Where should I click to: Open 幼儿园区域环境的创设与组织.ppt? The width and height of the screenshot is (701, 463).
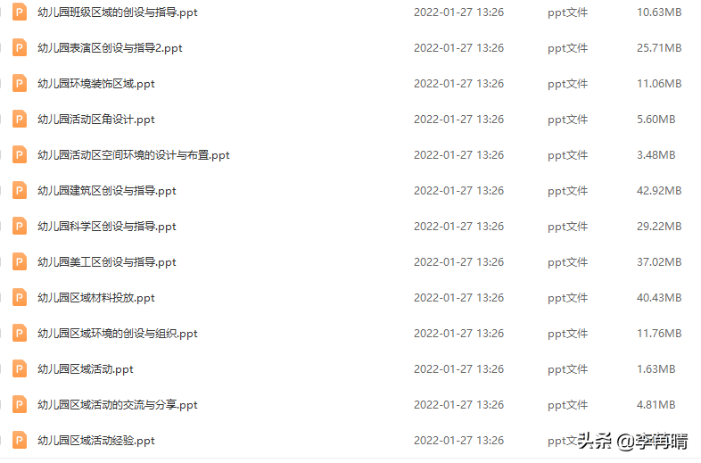(x=118, y=334)
